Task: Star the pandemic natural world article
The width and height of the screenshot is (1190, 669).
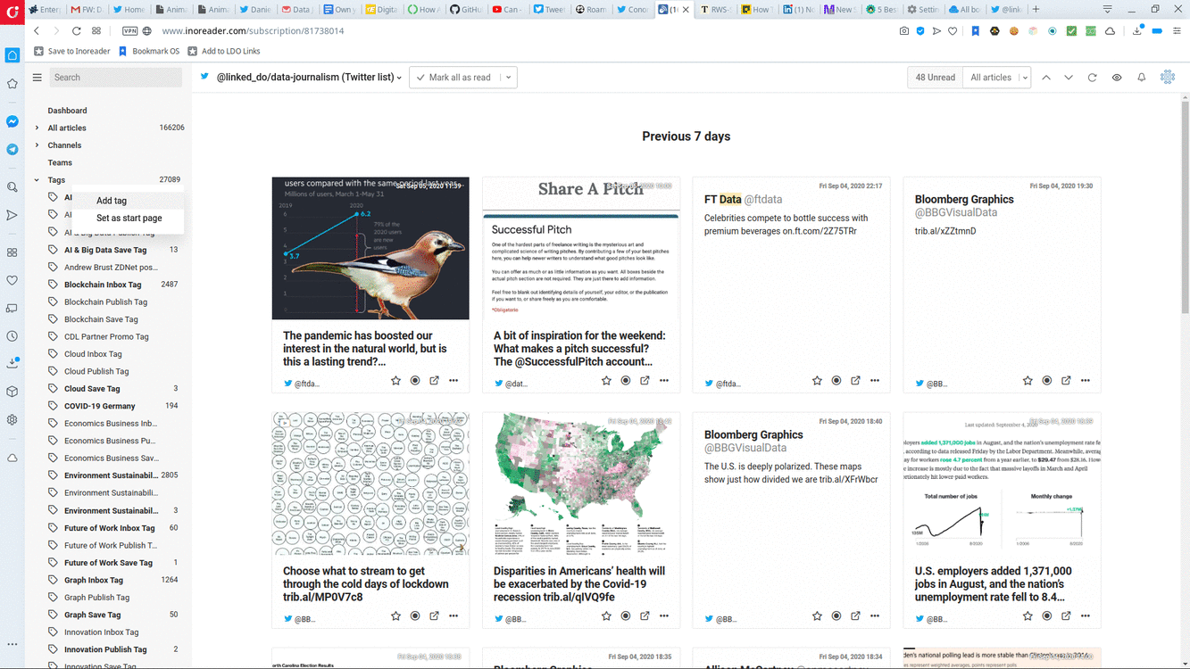Action: point(395,381)
